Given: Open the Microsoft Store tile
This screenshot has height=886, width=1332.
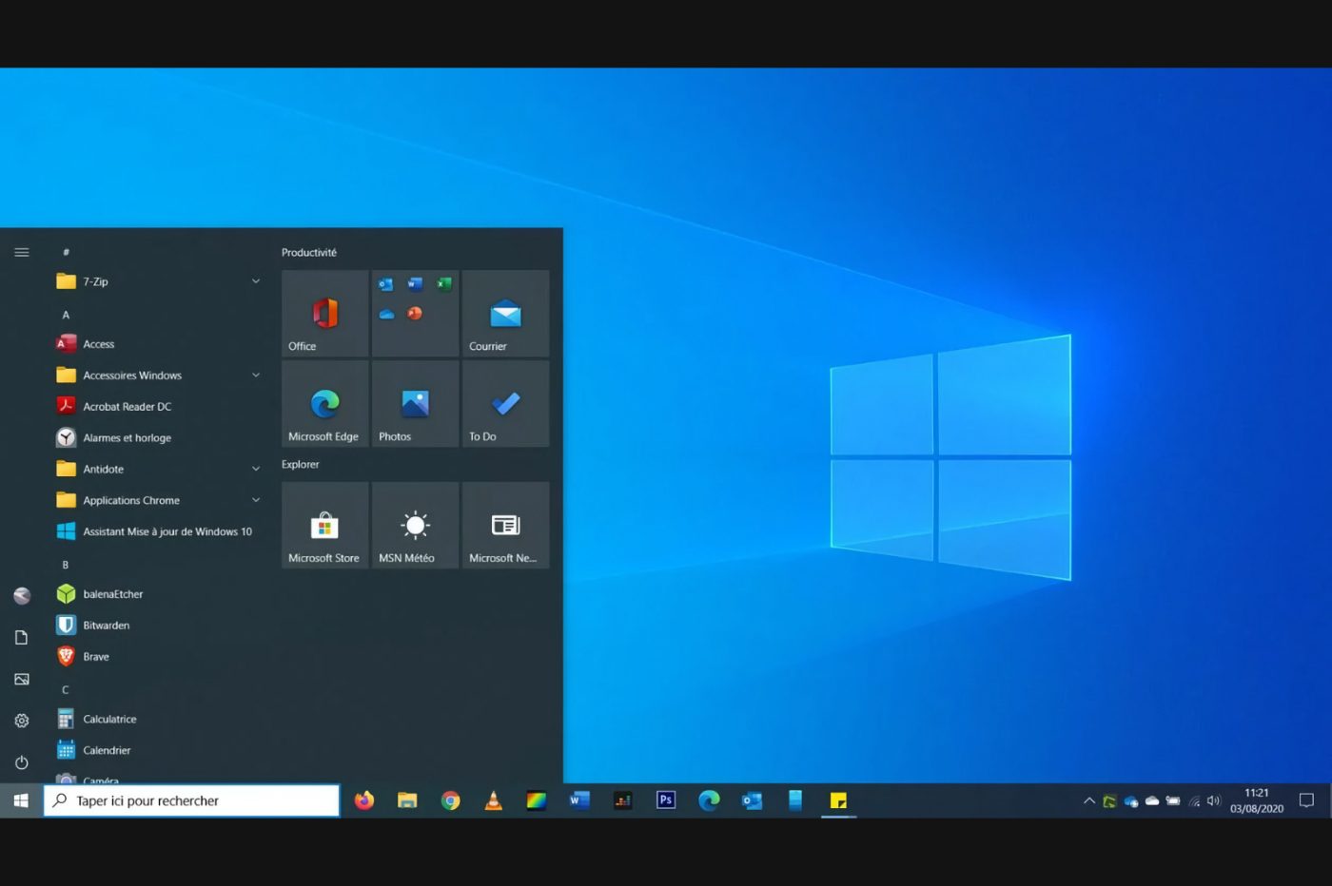Looking at the screenshot, I should coord(324,525).
